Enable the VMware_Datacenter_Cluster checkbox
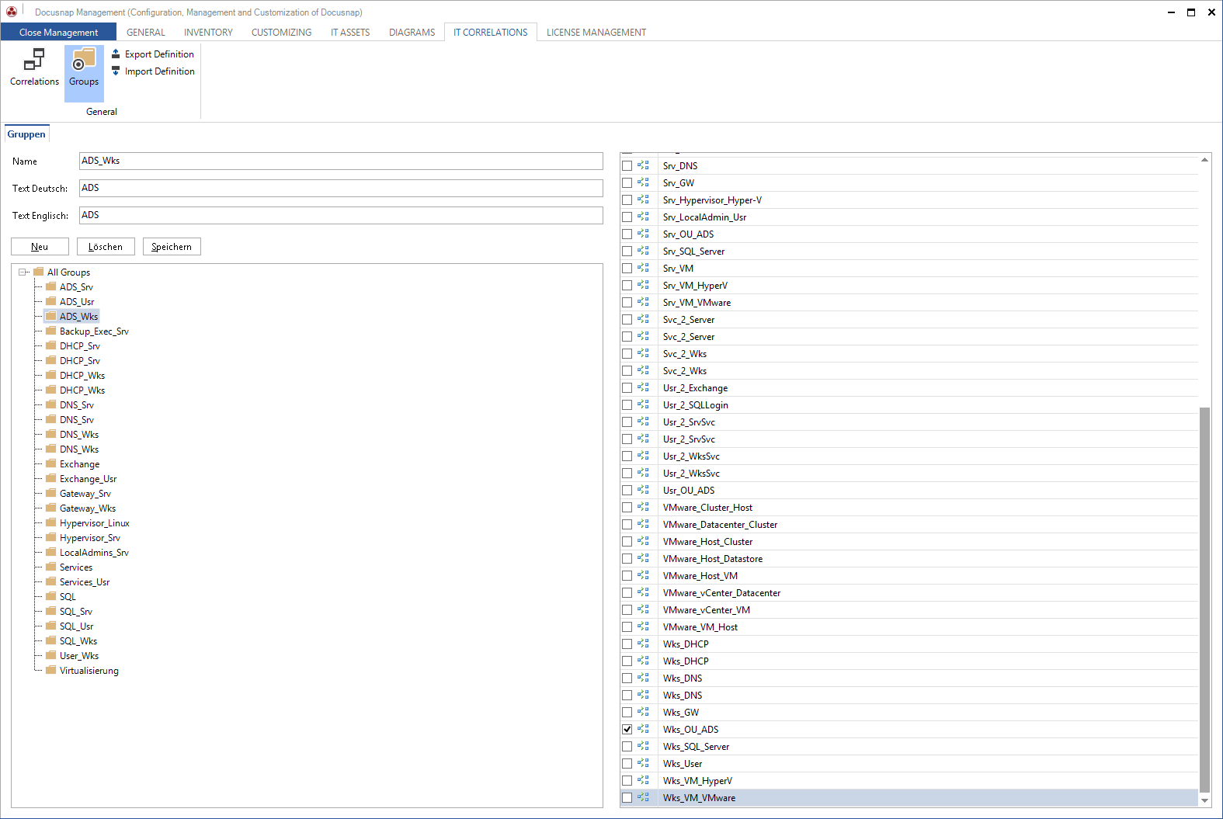Image resolution: width=1223 pixels, height=819 pixels. point(627,525)
